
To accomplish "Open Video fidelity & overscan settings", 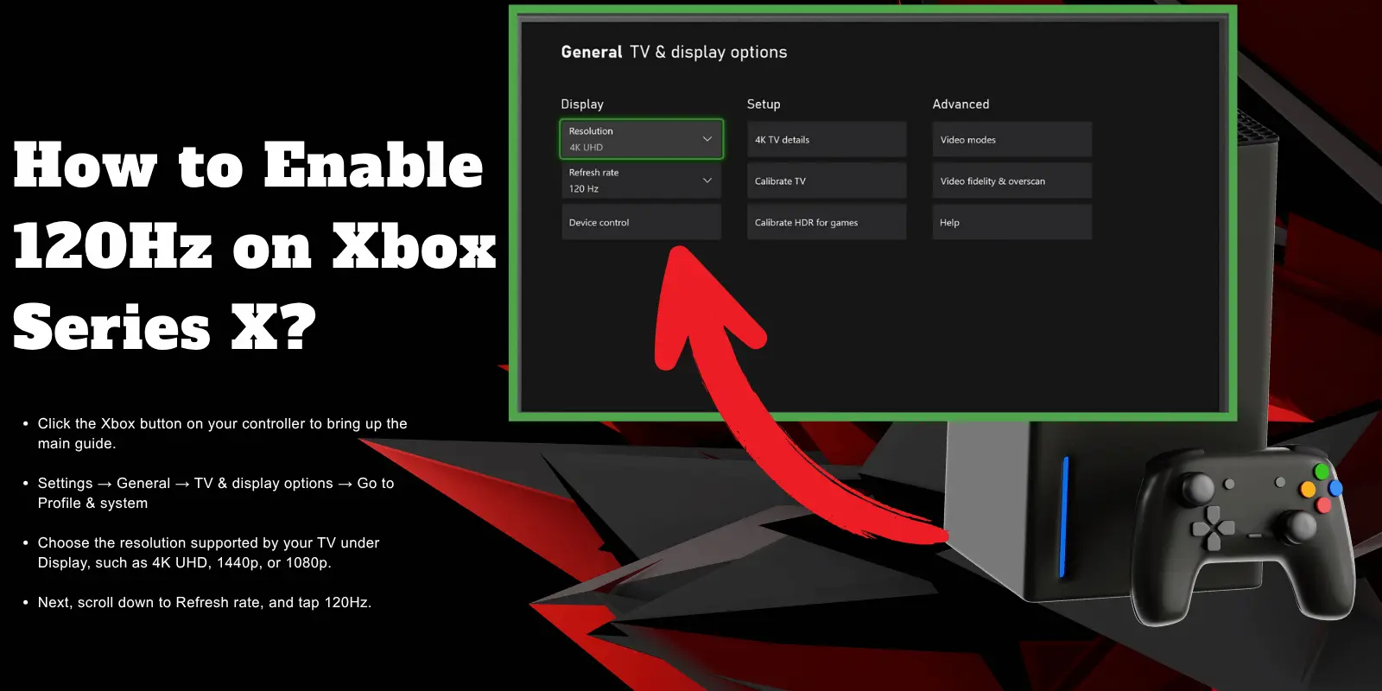I will point(1011,181).
